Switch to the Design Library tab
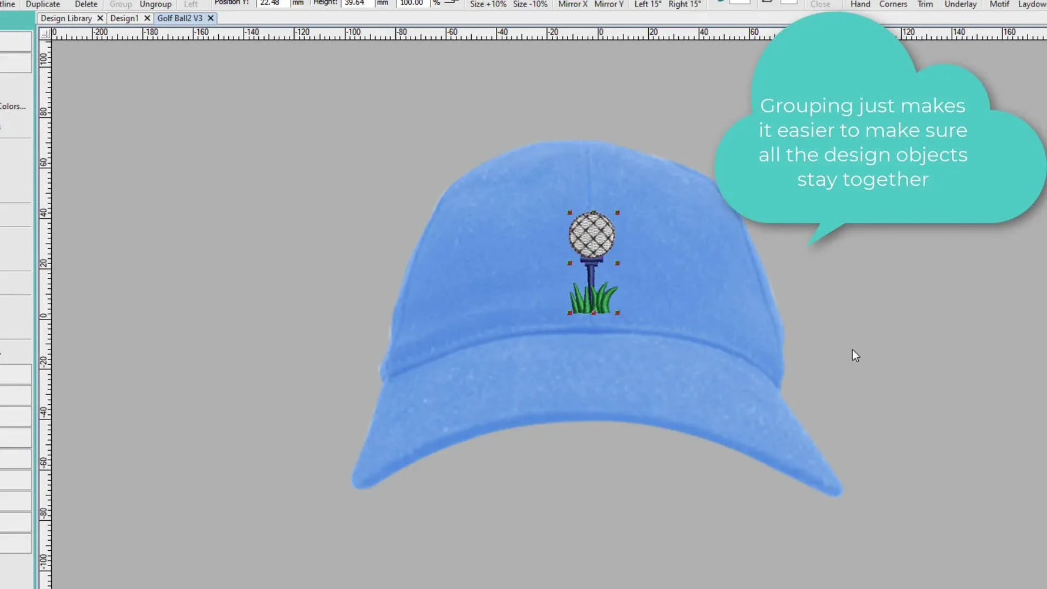Screen dimensions: 1047x589 (66, 18)
